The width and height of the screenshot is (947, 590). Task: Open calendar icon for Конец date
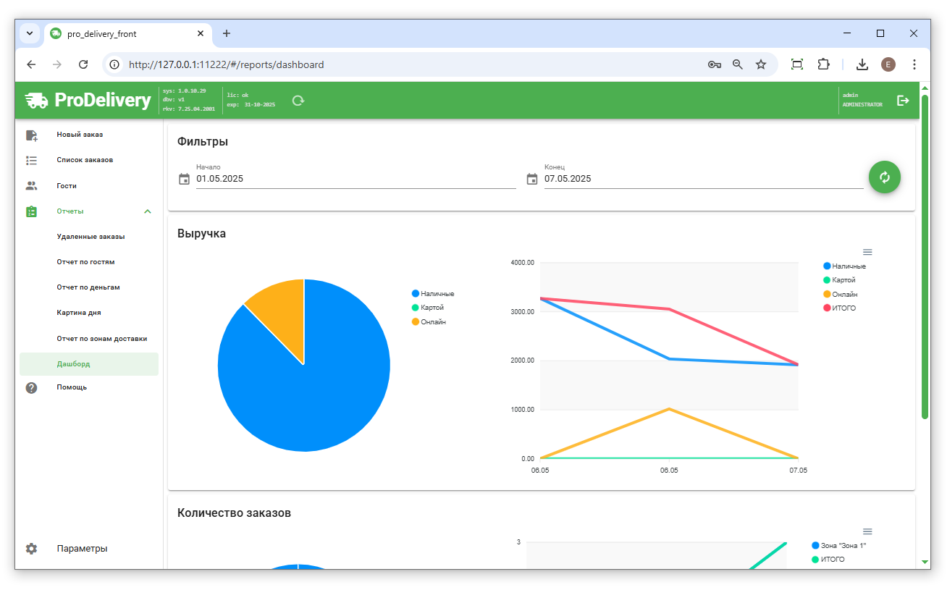tap(532, 179)
